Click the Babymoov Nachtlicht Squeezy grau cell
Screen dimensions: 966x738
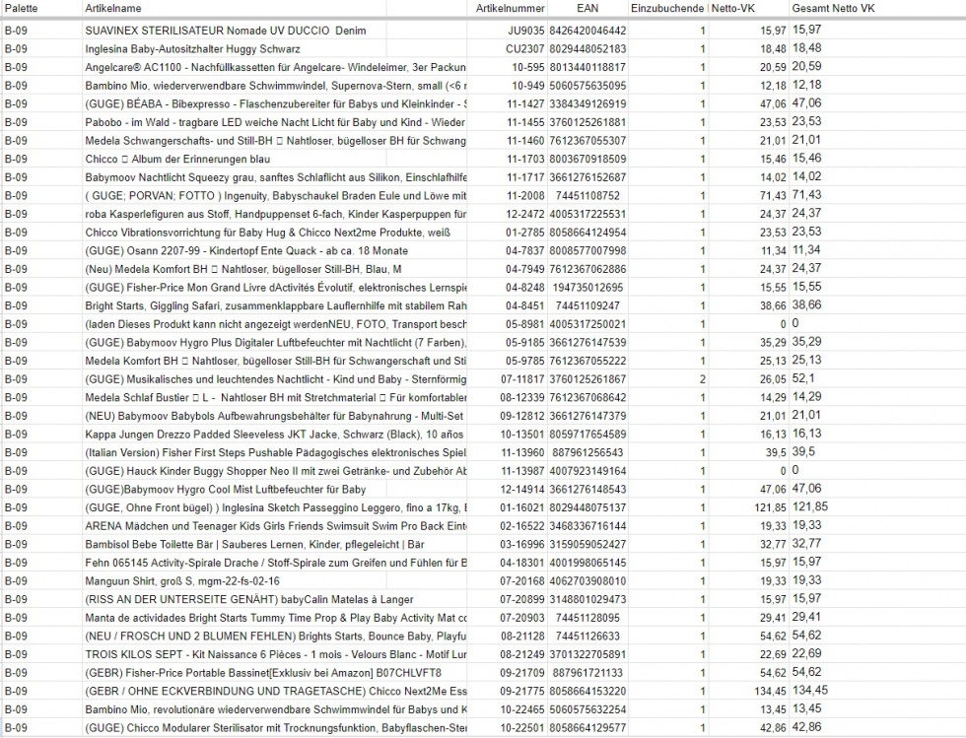coord(275,177)
